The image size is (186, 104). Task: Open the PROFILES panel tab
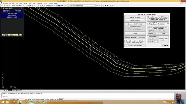[x=18, y=11]
